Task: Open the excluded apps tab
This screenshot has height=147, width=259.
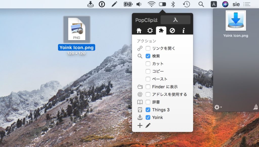Action: 172,31
